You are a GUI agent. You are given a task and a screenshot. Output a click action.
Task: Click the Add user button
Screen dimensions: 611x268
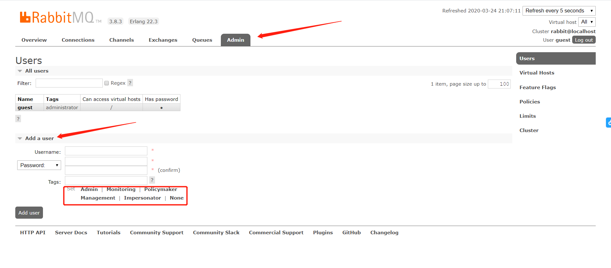point(29,213)
